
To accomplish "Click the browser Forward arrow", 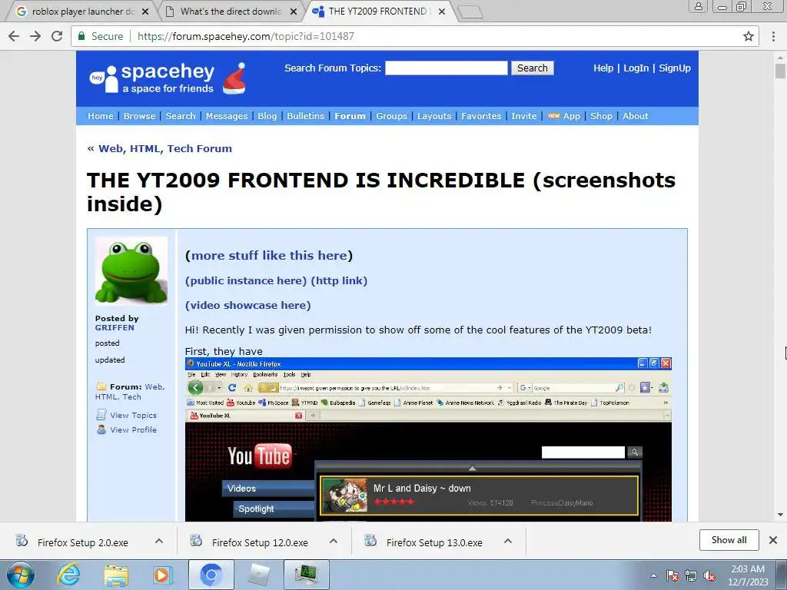I will (x=35, y=36).
